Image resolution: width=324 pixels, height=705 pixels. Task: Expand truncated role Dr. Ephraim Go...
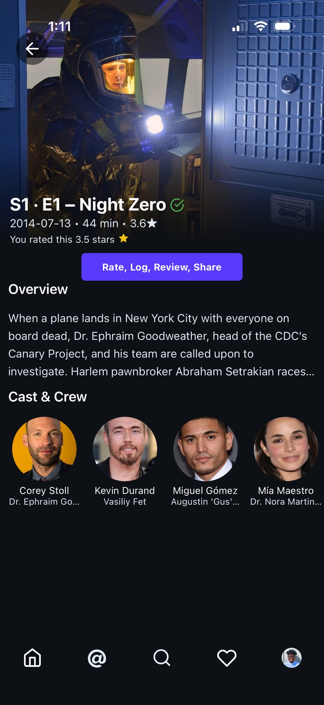pos(44,502)
